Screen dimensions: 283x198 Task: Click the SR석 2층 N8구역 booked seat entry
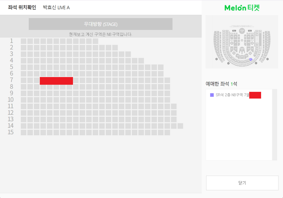click(233, 95)
